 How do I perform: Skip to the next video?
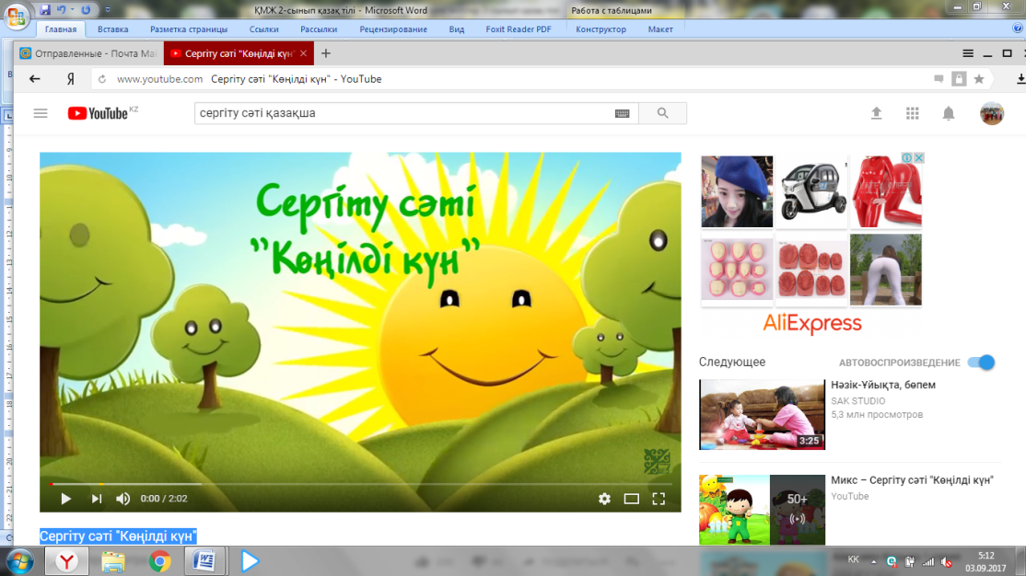[x=96, y=499]
